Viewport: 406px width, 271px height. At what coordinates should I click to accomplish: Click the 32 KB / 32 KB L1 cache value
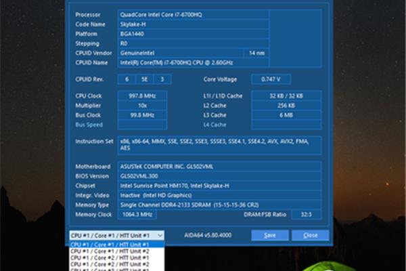pyautogui.click(x=286, y=96)
